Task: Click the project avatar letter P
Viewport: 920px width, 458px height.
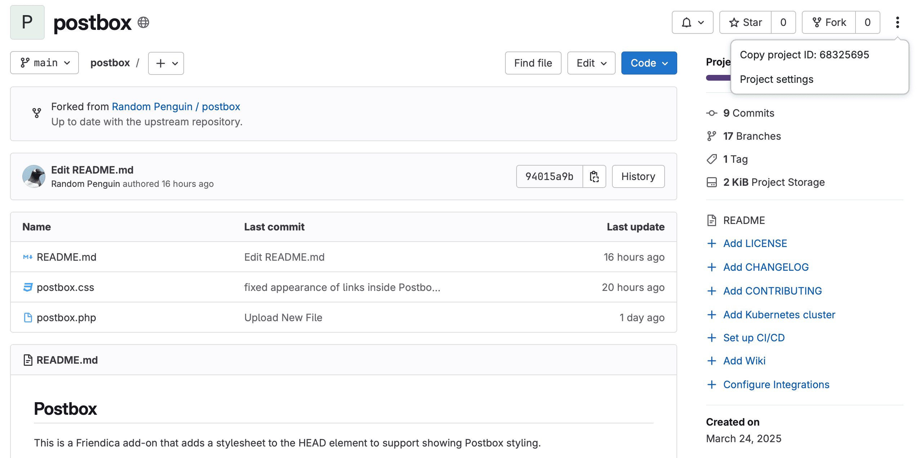Action: click(x=27, y=22)
